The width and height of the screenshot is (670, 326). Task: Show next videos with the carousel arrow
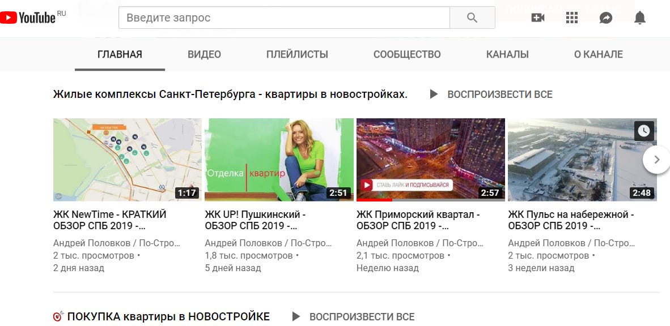click(657, 160)
